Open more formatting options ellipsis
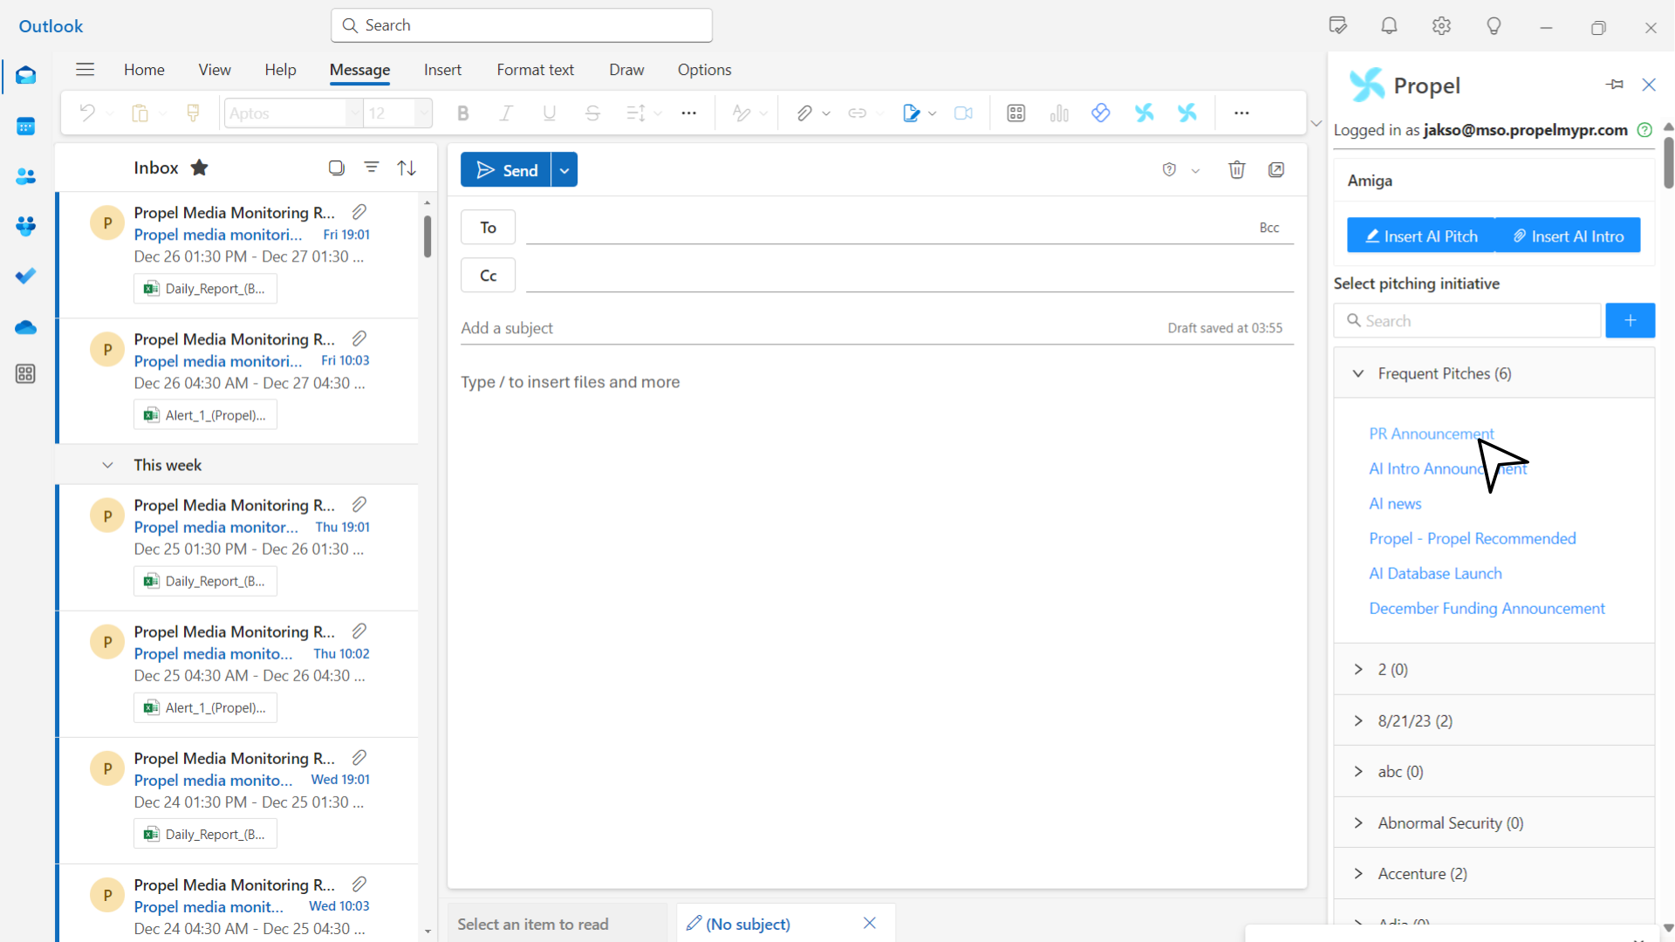The width and height of the screenshot is (1675, 942). point(689,113)
